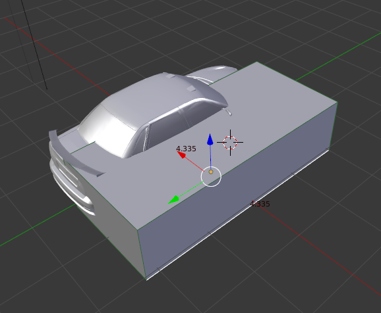Viewport: 381px width, 313px height.
Task: Grab the red X-axis arrow handle
Action: [181, 155]
